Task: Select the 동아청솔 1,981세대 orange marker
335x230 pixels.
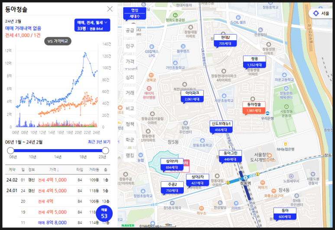Action: click(254, 108)
